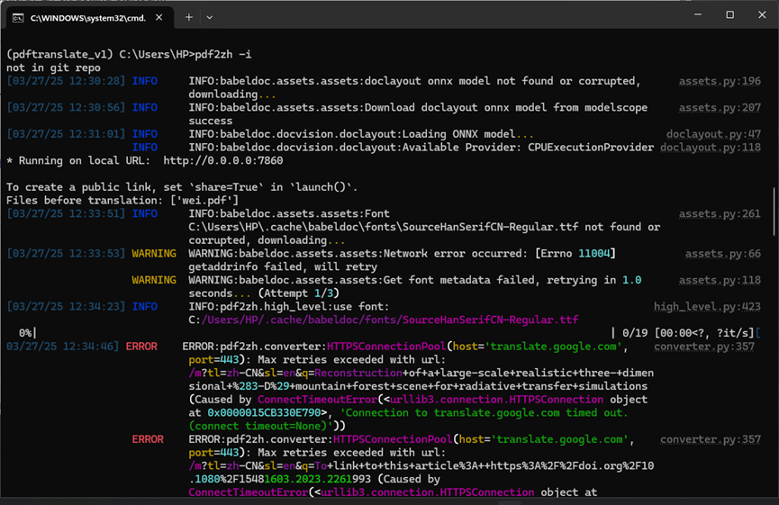Image resolution: width=779 pixels, height=505 pixels.
Task: Click the second converter.py:357 reference
Action: coord(711,439)
